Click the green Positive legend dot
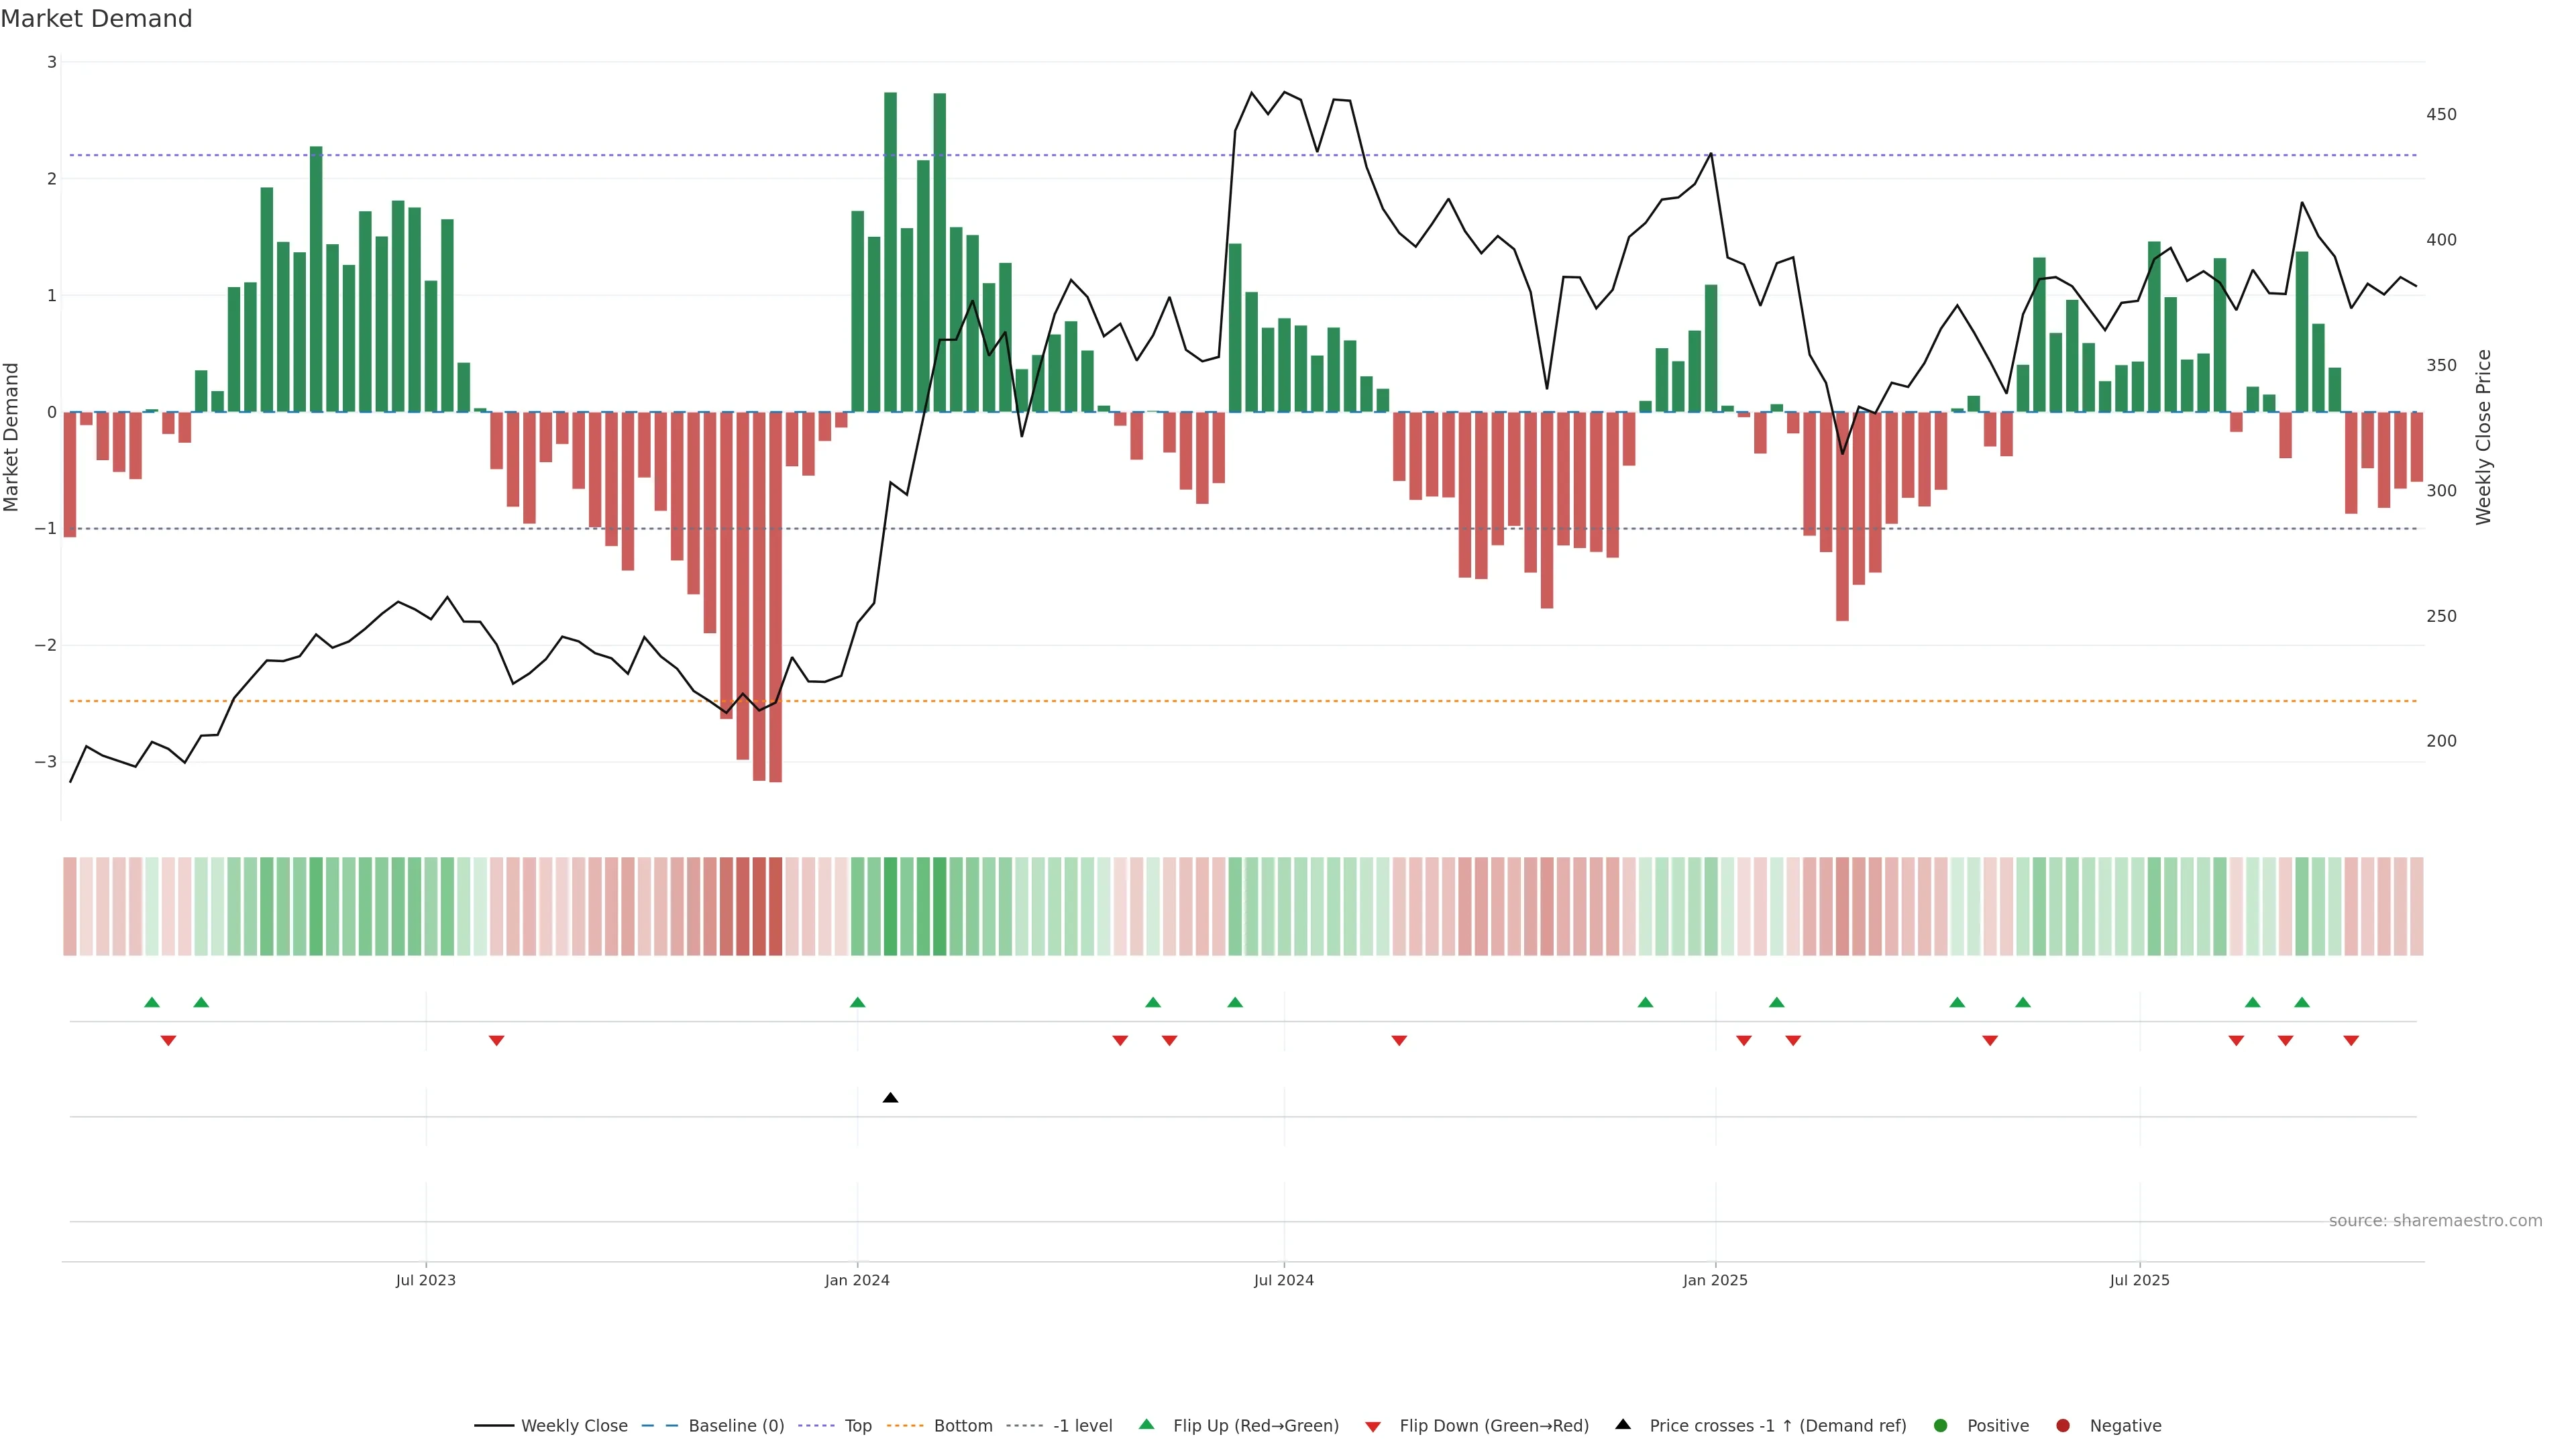 tap(1941, 1426)
